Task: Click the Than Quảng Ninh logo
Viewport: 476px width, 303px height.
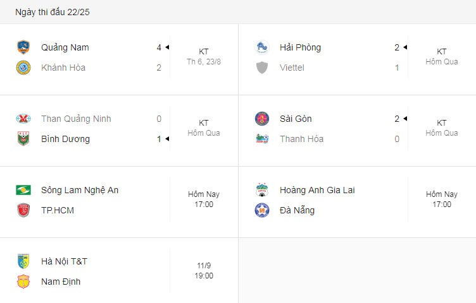Action: tap(23, 119)
